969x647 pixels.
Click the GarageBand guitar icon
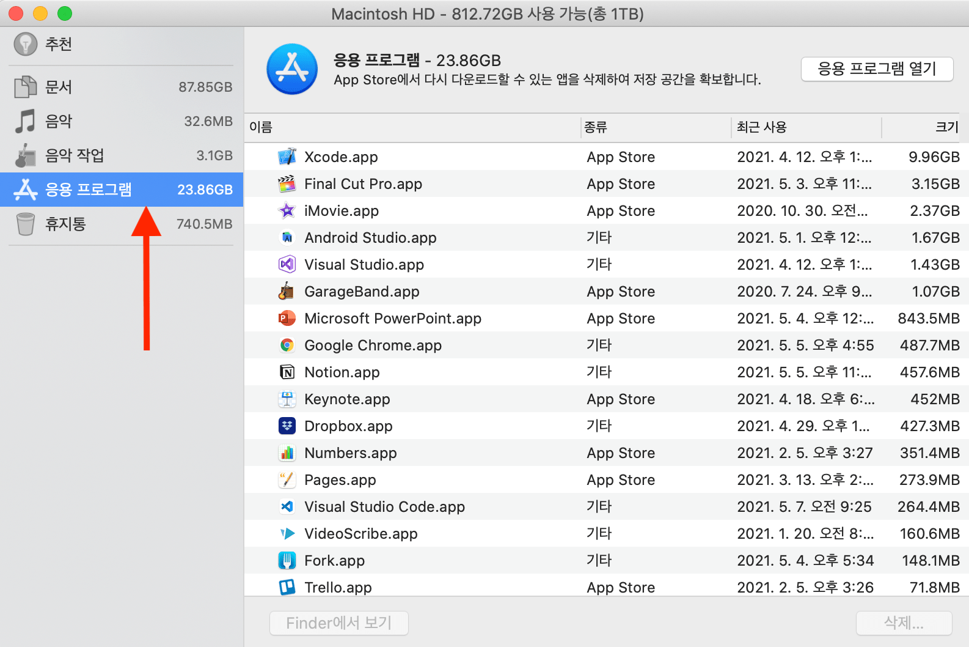287,291
